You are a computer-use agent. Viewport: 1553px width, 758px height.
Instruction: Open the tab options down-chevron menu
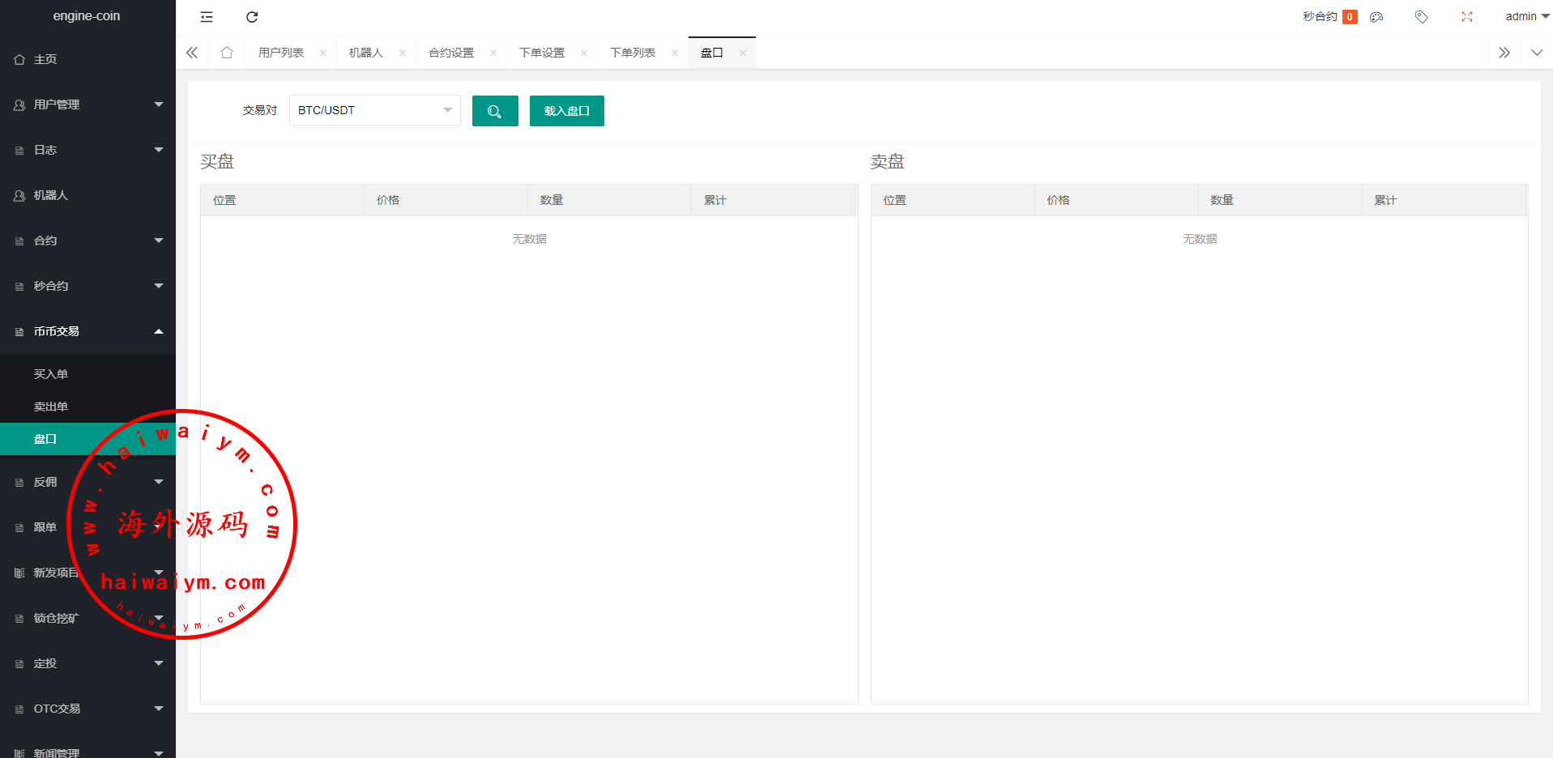[1536, 53]
